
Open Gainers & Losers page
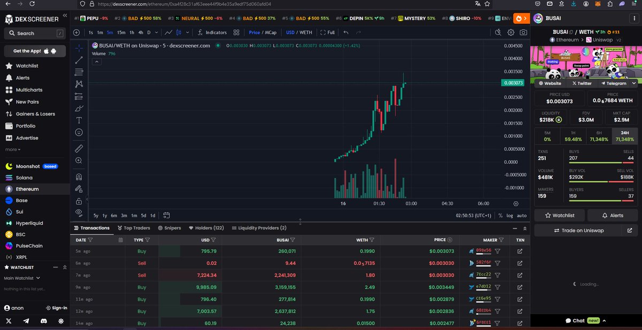click(x=35, y=114)
